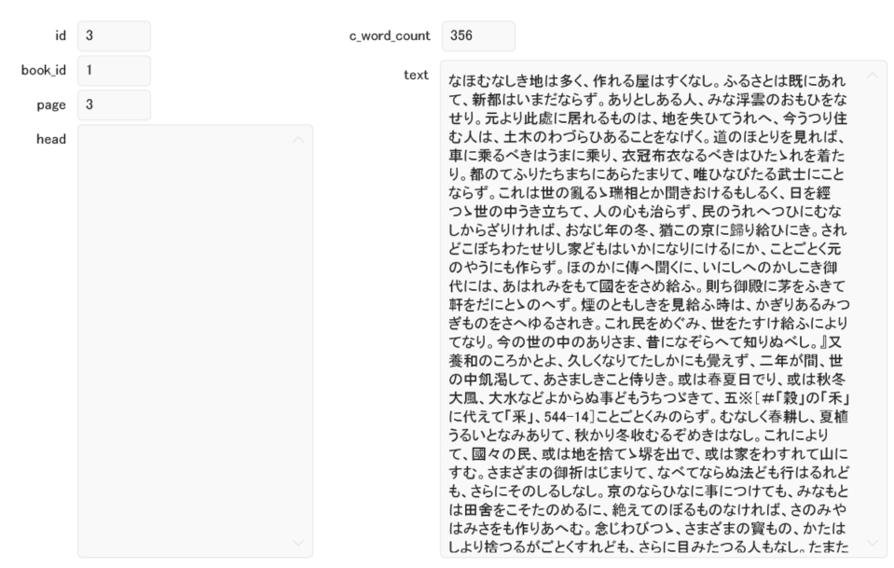This screenshot has height=568, width=894.
Task: Click the book_id label
Action: pos(44,70)
